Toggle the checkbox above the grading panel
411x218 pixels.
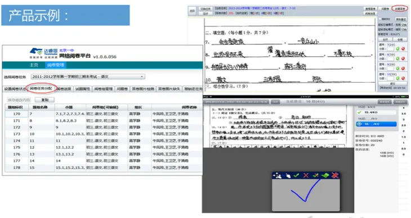(379, 19)
